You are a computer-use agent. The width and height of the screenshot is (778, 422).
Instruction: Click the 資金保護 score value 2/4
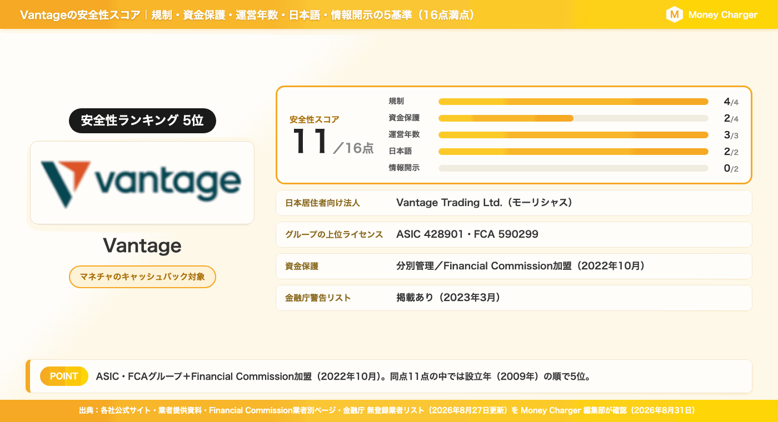point(731,118)
